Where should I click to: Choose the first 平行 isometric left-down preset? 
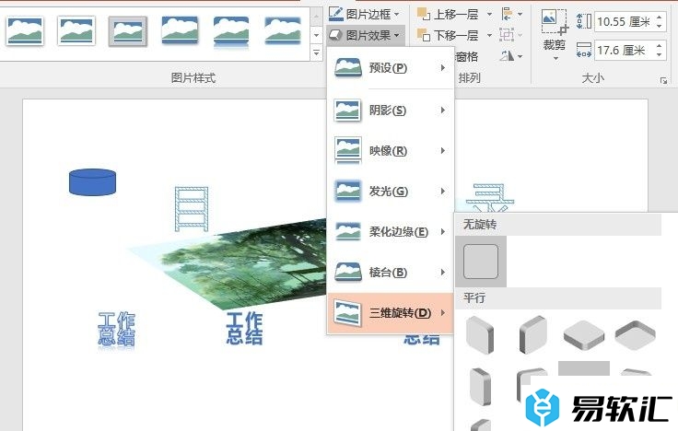480,335
